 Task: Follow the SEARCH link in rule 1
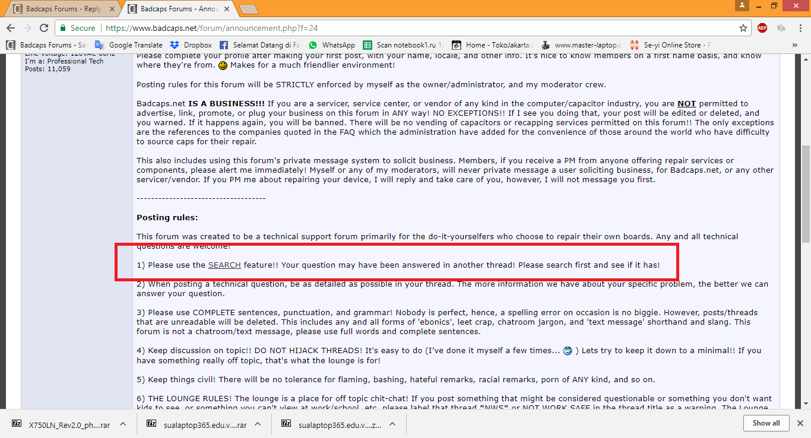(x=224, y=265)
